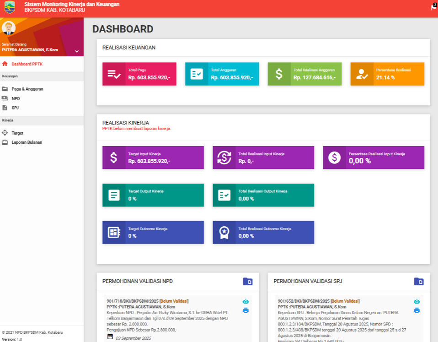Click the PERMOHONAN VALIDASI NPD panel title
The image size is (438, 342).
pyautogui.click(x=138, y=281)
